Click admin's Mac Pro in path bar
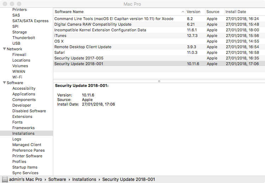265x183 pixels. 25,179
